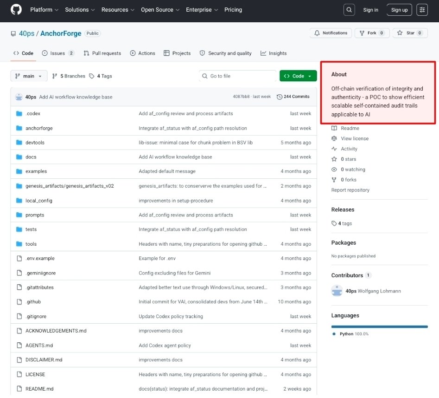The image size is (439, 398).
Task: Switch to the Insights tab
Action: click(x=274, y=53)
